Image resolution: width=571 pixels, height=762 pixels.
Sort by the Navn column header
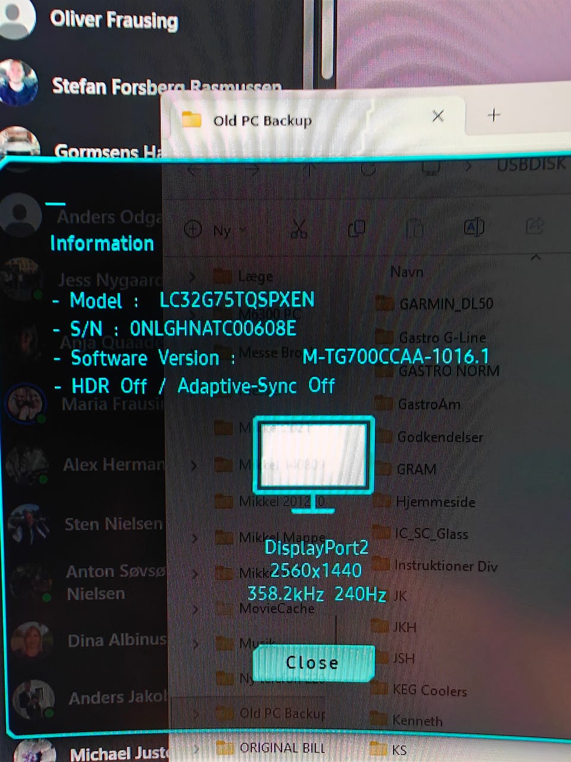pyautogui.click(x=407, y=272)
